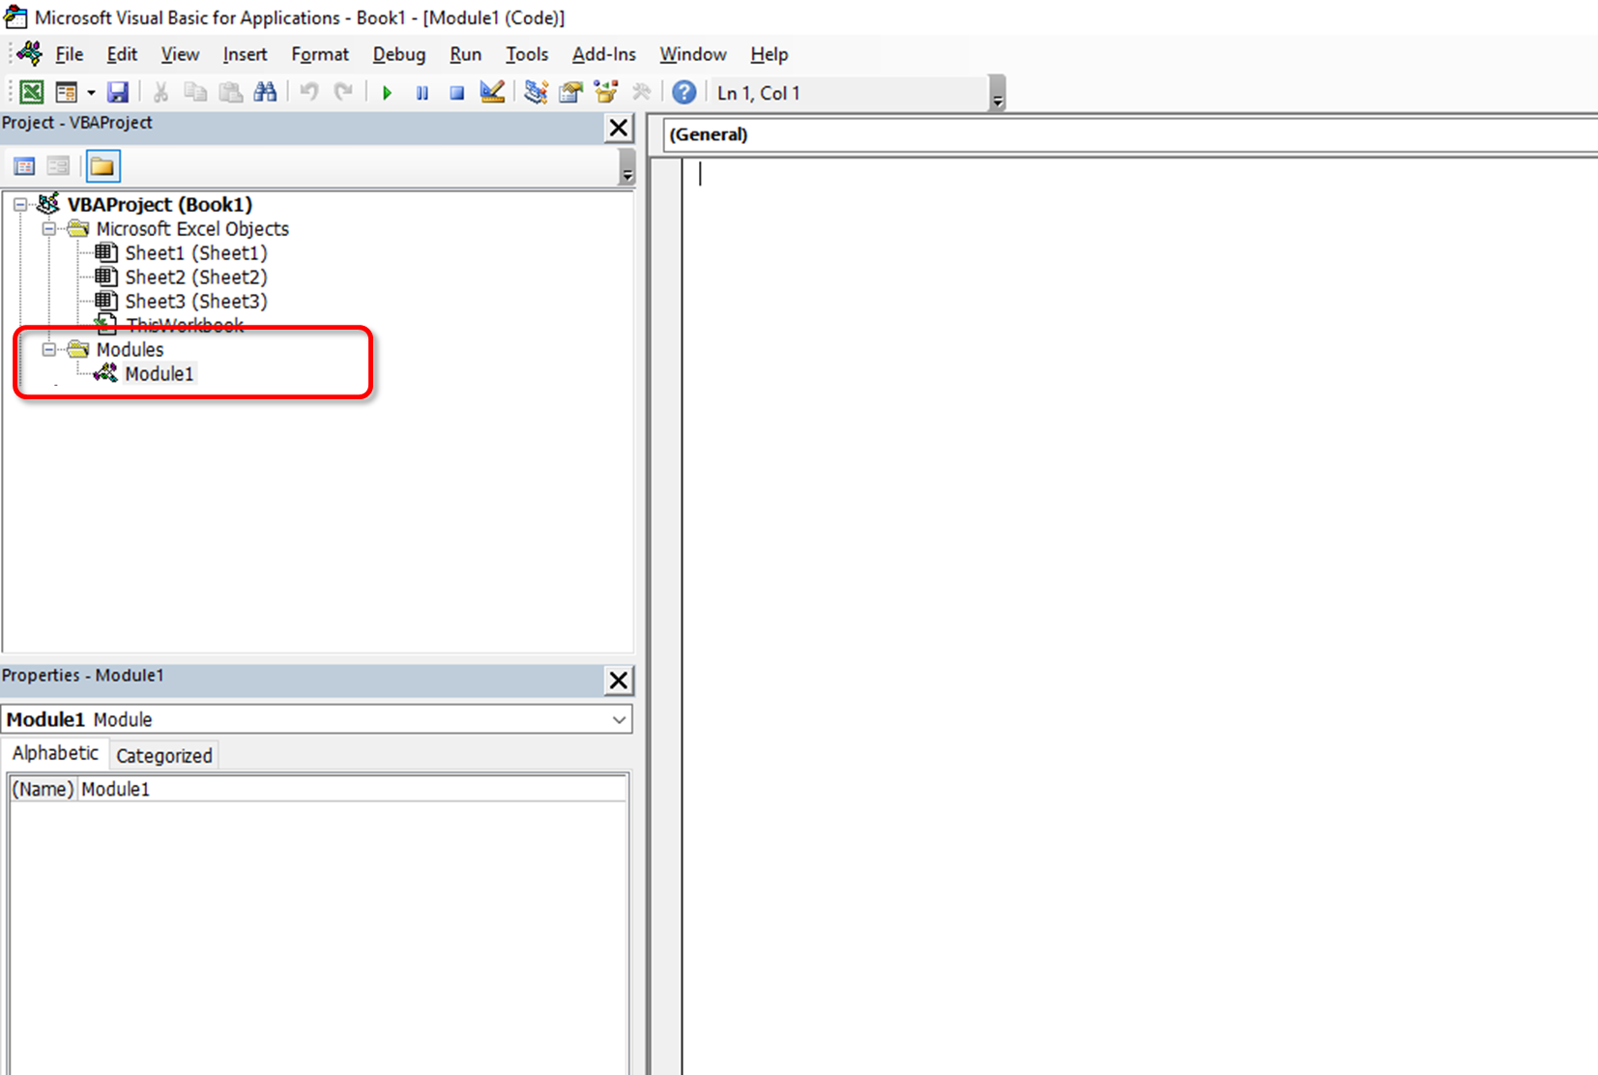Screen dimensions: 1598x1075
Task: Close the Properties - Module1 panel
Action: pos(619,681)
